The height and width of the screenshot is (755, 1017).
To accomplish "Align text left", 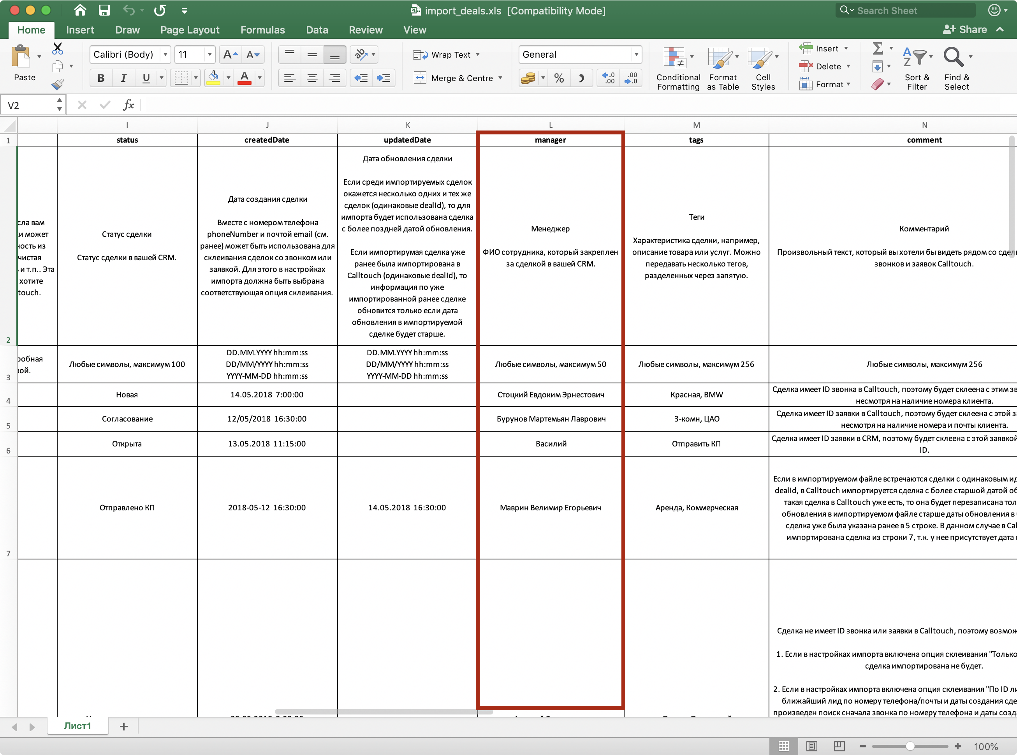I will point(290,78).
